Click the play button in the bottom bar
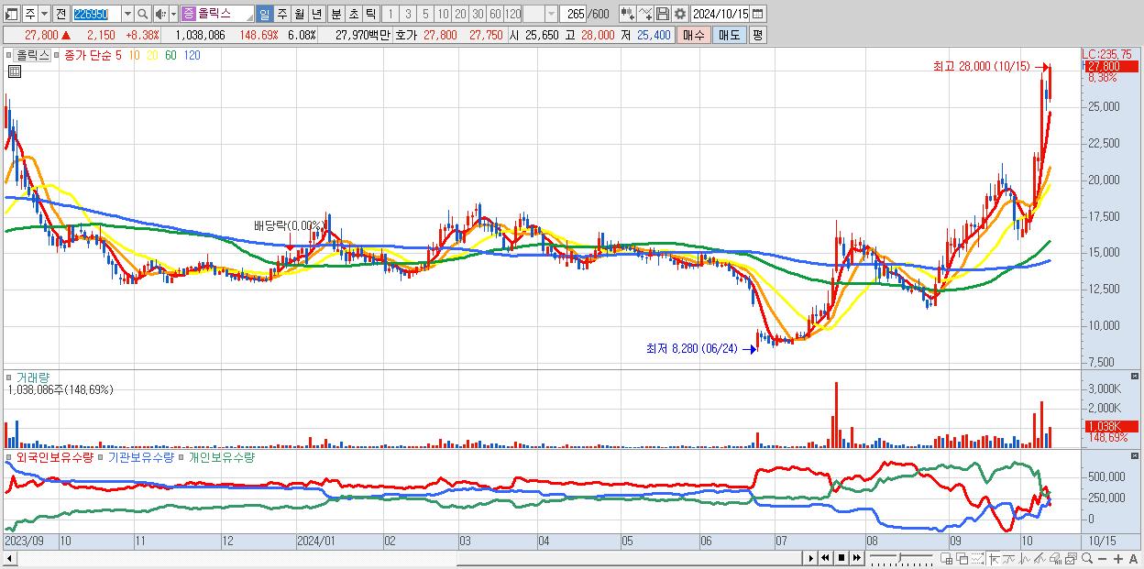This screenshot has height=569, width=1144. coord(811,558)
